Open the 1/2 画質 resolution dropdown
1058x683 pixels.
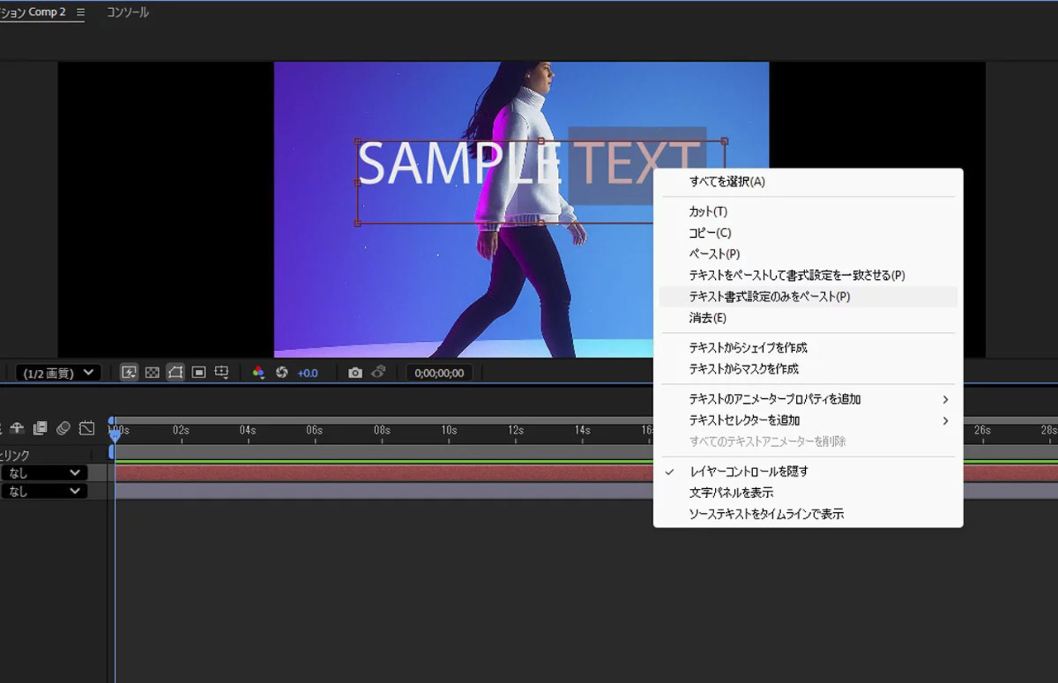point(55,372)
